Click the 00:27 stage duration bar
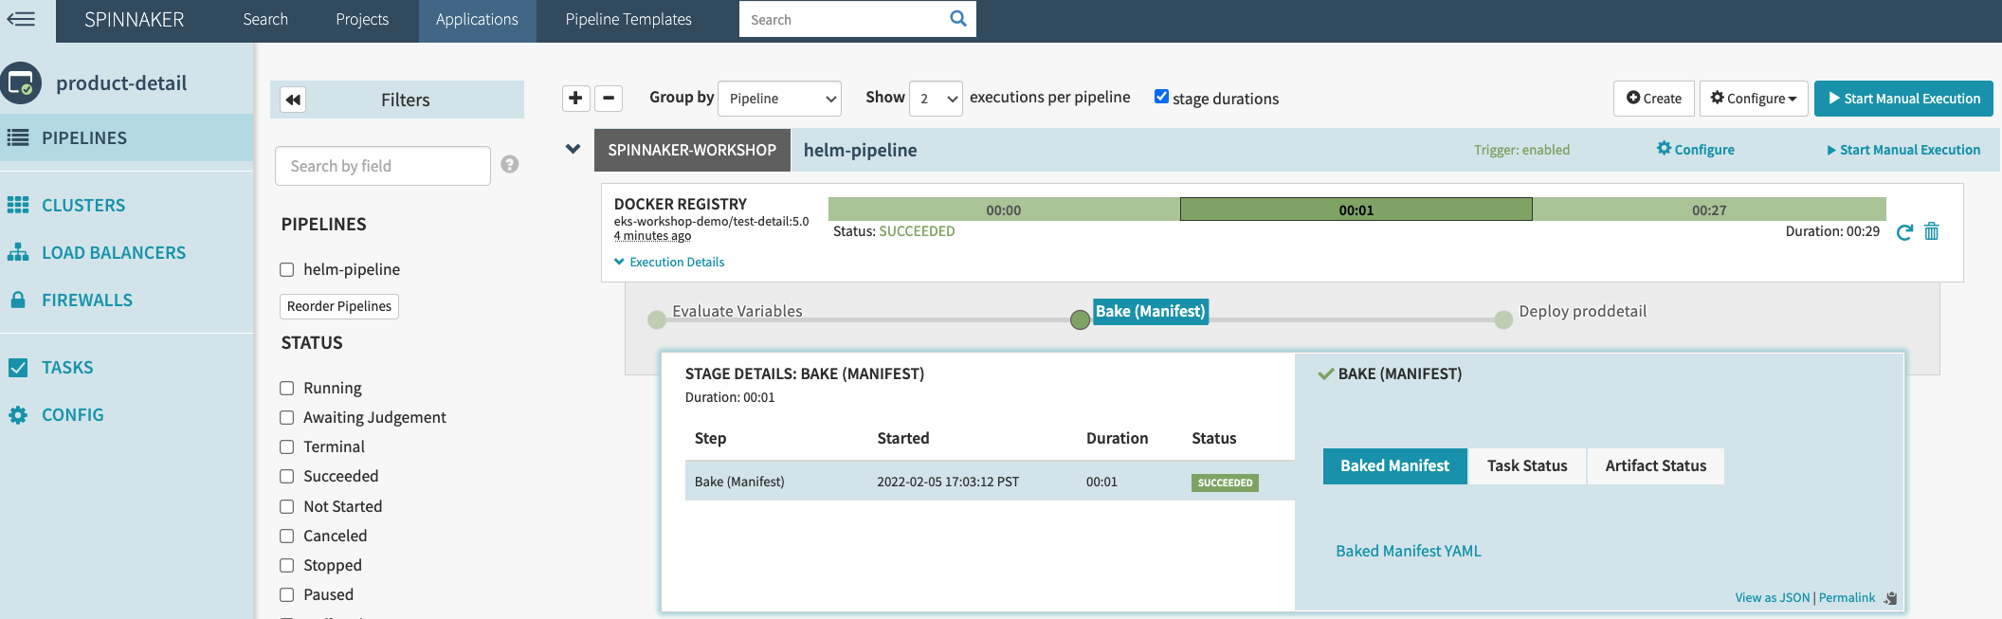2002x619 pixels. 1709,209
